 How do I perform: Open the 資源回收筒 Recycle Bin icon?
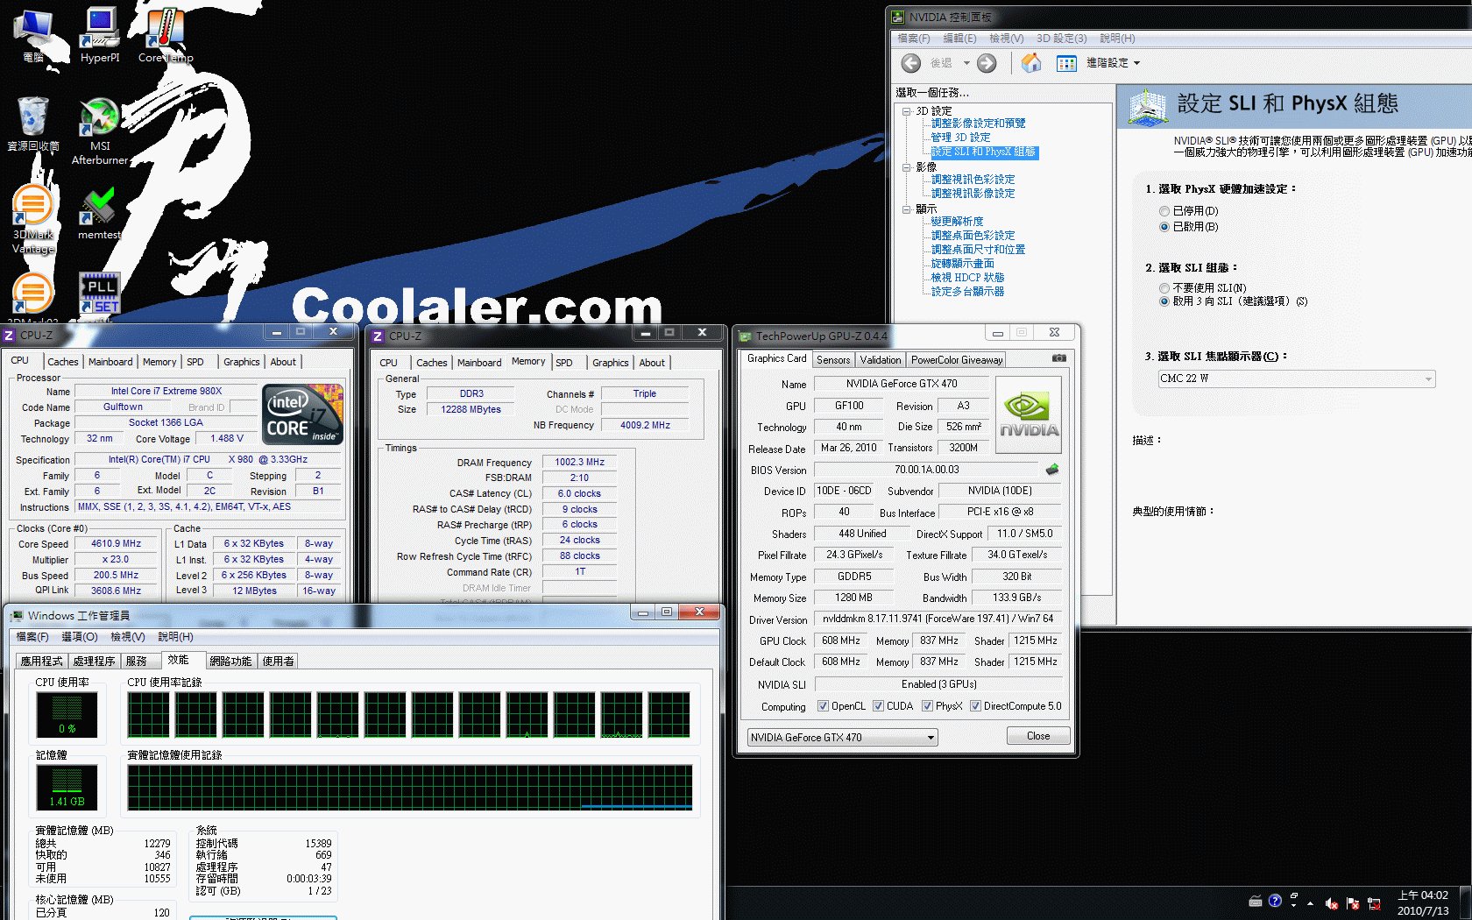pyautogui.click(x=33, y=124)
